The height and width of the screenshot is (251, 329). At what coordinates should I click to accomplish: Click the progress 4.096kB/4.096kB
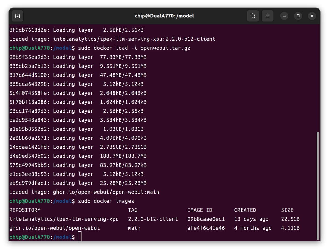(123, 138)
